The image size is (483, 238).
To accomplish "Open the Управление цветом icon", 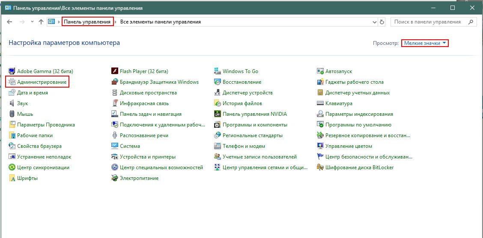I will pos(320,146).
